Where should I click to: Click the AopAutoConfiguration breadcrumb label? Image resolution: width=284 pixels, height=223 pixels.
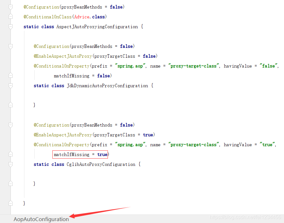[x=41, y=219]
